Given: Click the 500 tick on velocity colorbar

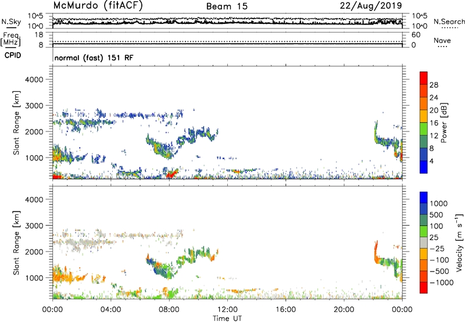Looking at the screenshot, I should click(x=436, y=215).
